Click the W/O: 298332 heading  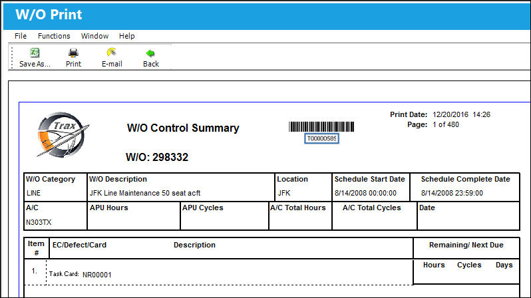tap(157, 157)
